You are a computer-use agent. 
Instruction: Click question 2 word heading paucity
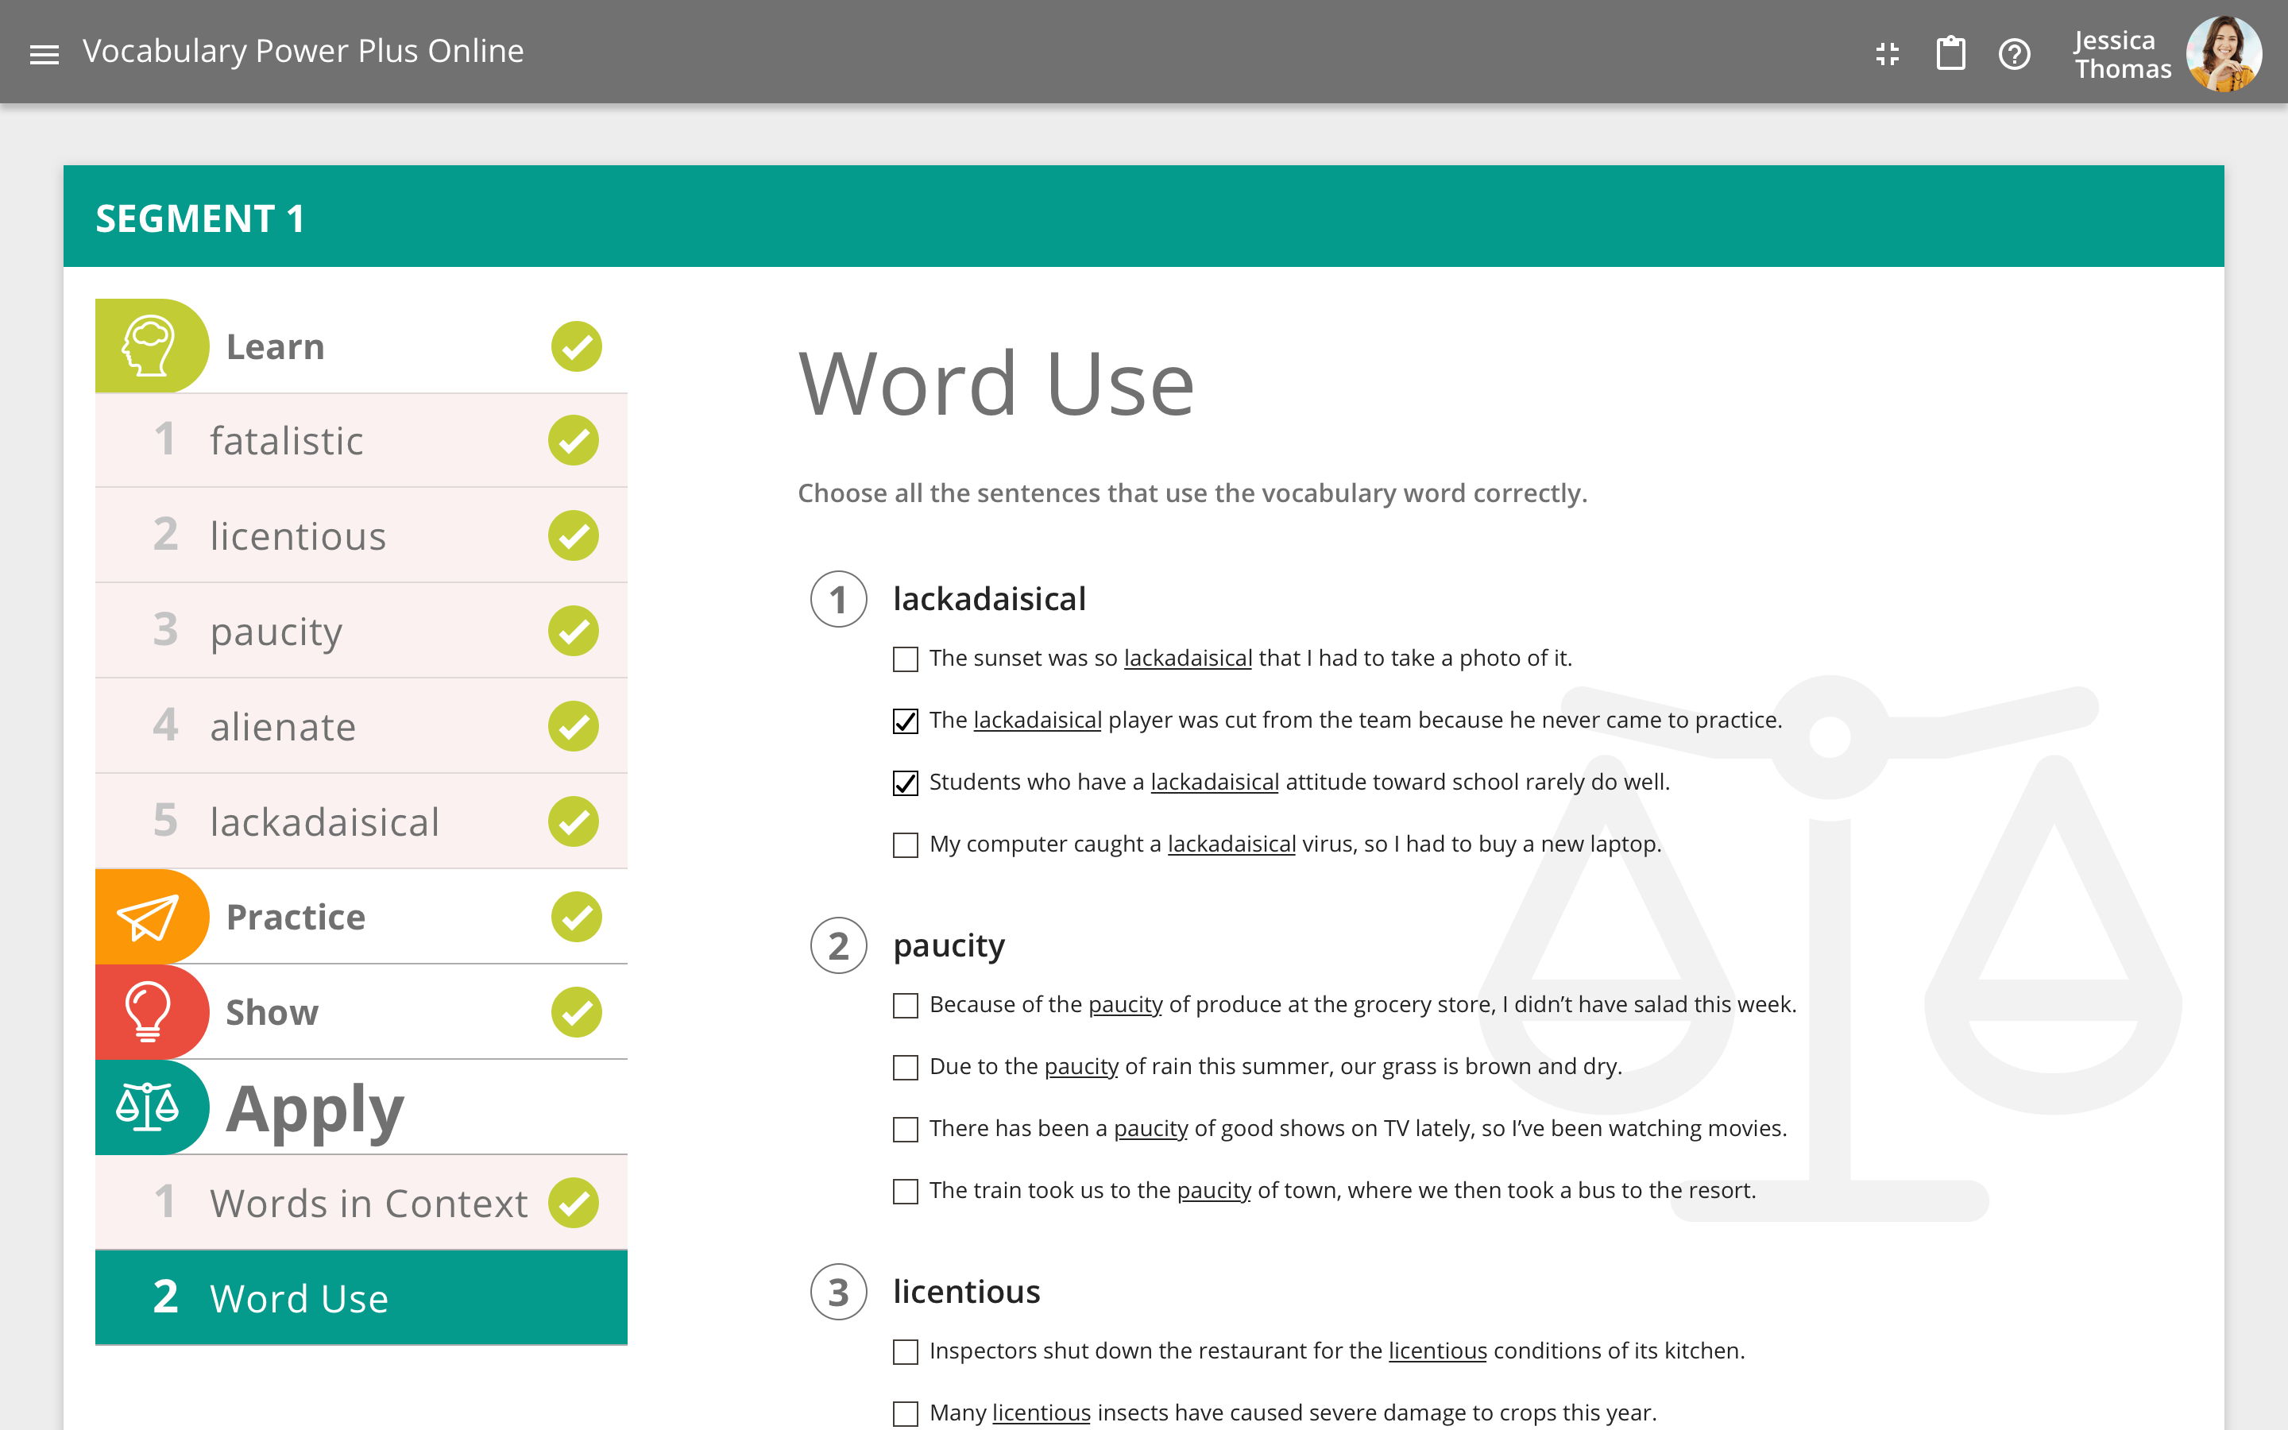(x=949, y=945)
